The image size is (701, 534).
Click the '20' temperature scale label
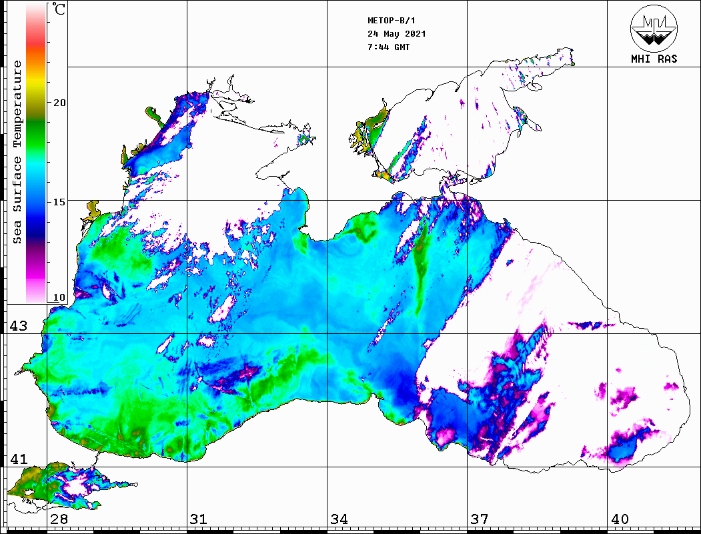(x=59, y=103)
